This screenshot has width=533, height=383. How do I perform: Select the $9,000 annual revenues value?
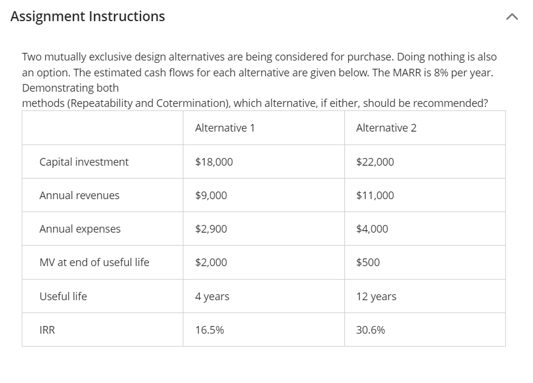(210, 195)
